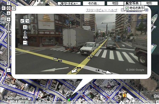Open the その他... dropdown menu
This screenshot has height=104, width=159.
click(x=94, y=3)
